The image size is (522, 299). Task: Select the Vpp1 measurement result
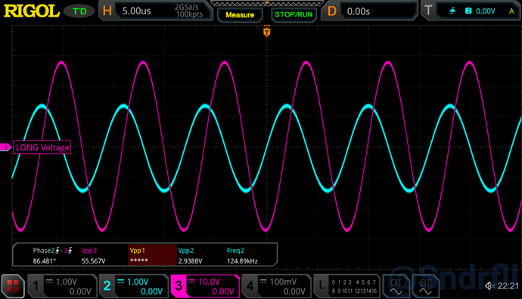152,255
